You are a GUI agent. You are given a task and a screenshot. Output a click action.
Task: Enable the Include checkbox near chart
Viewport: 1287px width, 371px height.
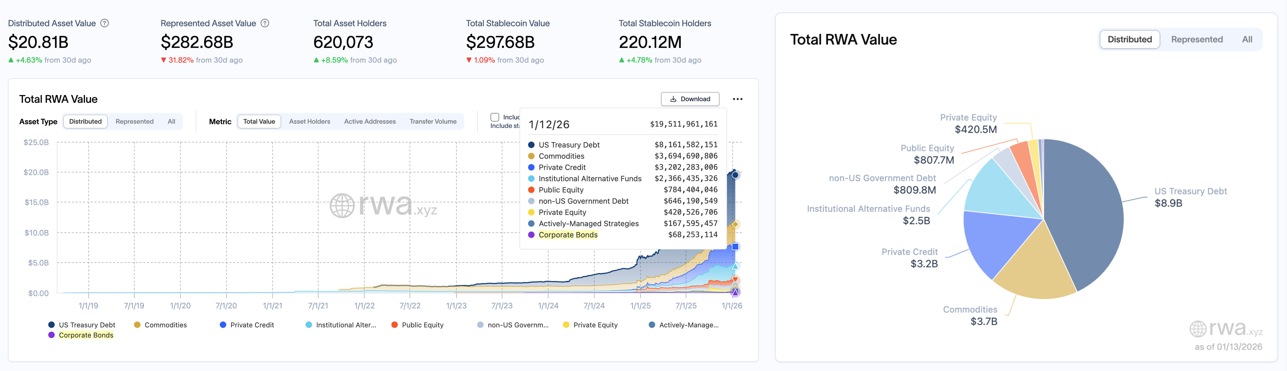click(495, 117)
